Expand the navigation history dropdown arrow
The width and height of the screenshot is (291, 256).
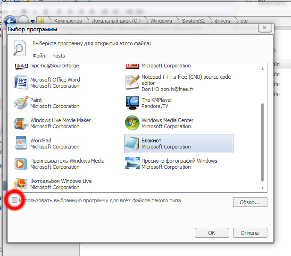tap(33, 21)
